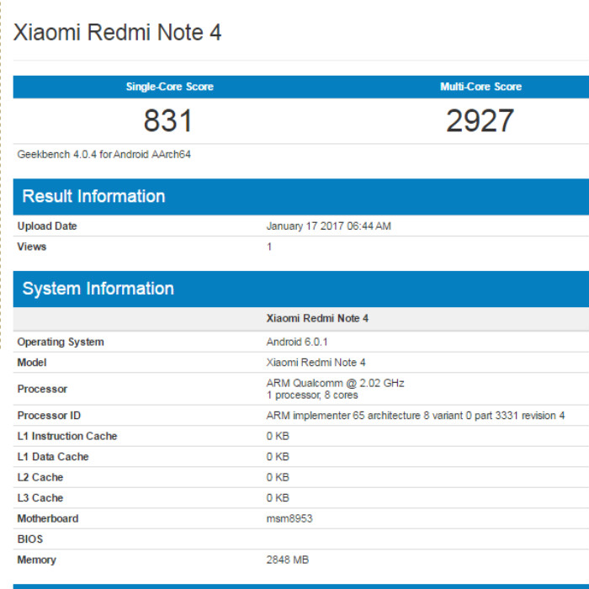This screenshot has width=589, height=589.
Task: Select the January 17 2017 06:44 AM value
Action: click(329, 226)
